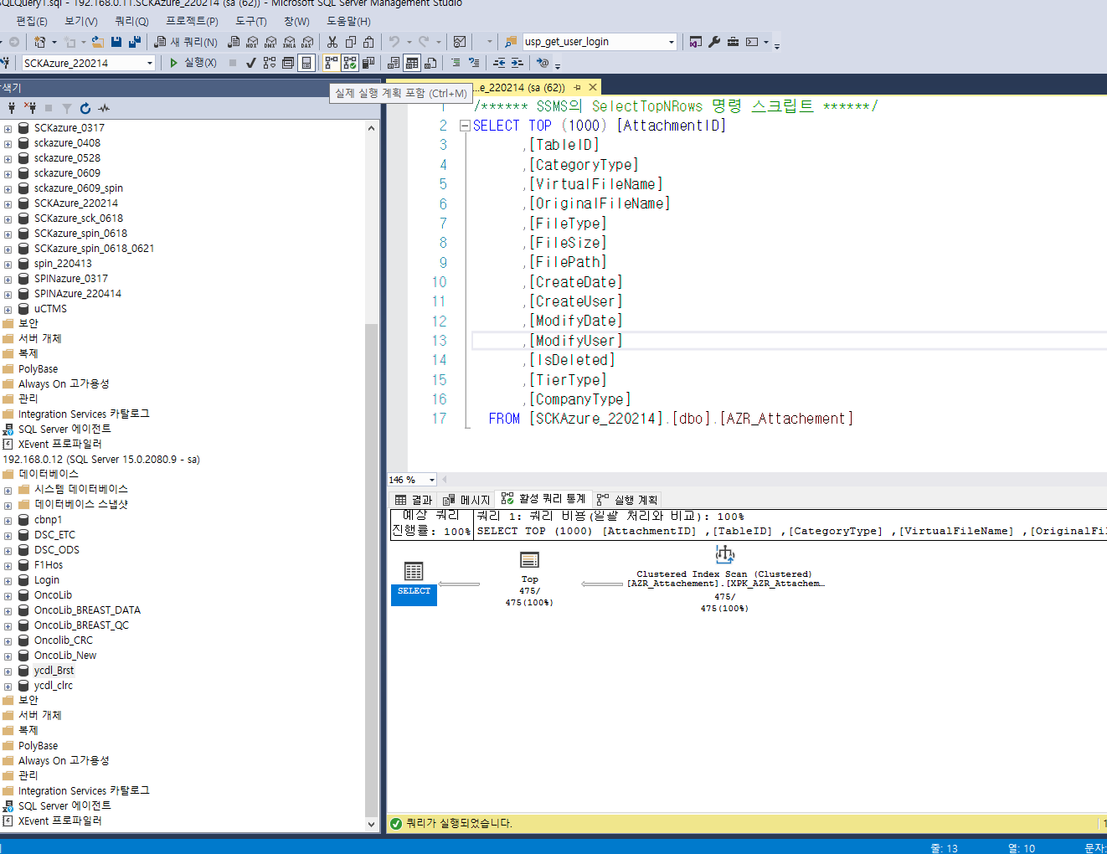The image size is (1107, 854).
Task: Click the Open File folder icon
Action: (98, 42)
